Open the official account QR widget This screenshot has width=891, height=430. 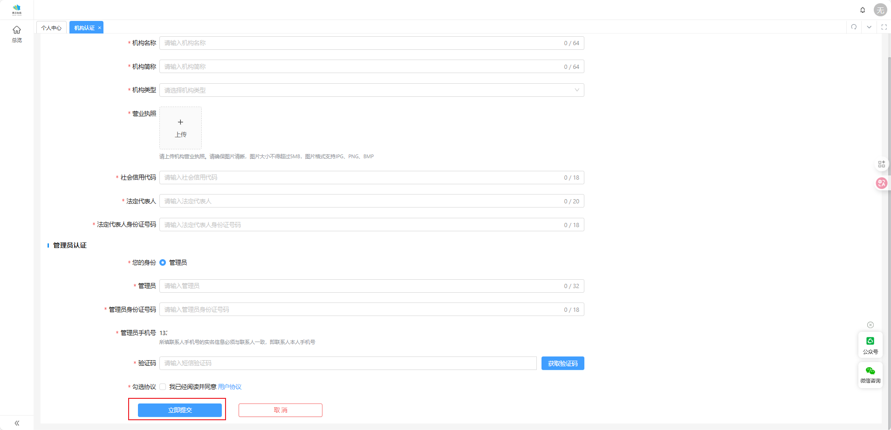[x=870, y=345]
